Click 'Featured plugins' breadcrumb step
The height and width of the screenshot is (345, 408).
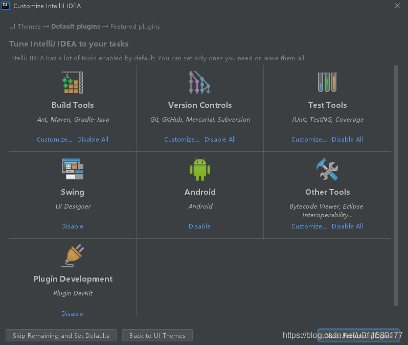point(135,27)
